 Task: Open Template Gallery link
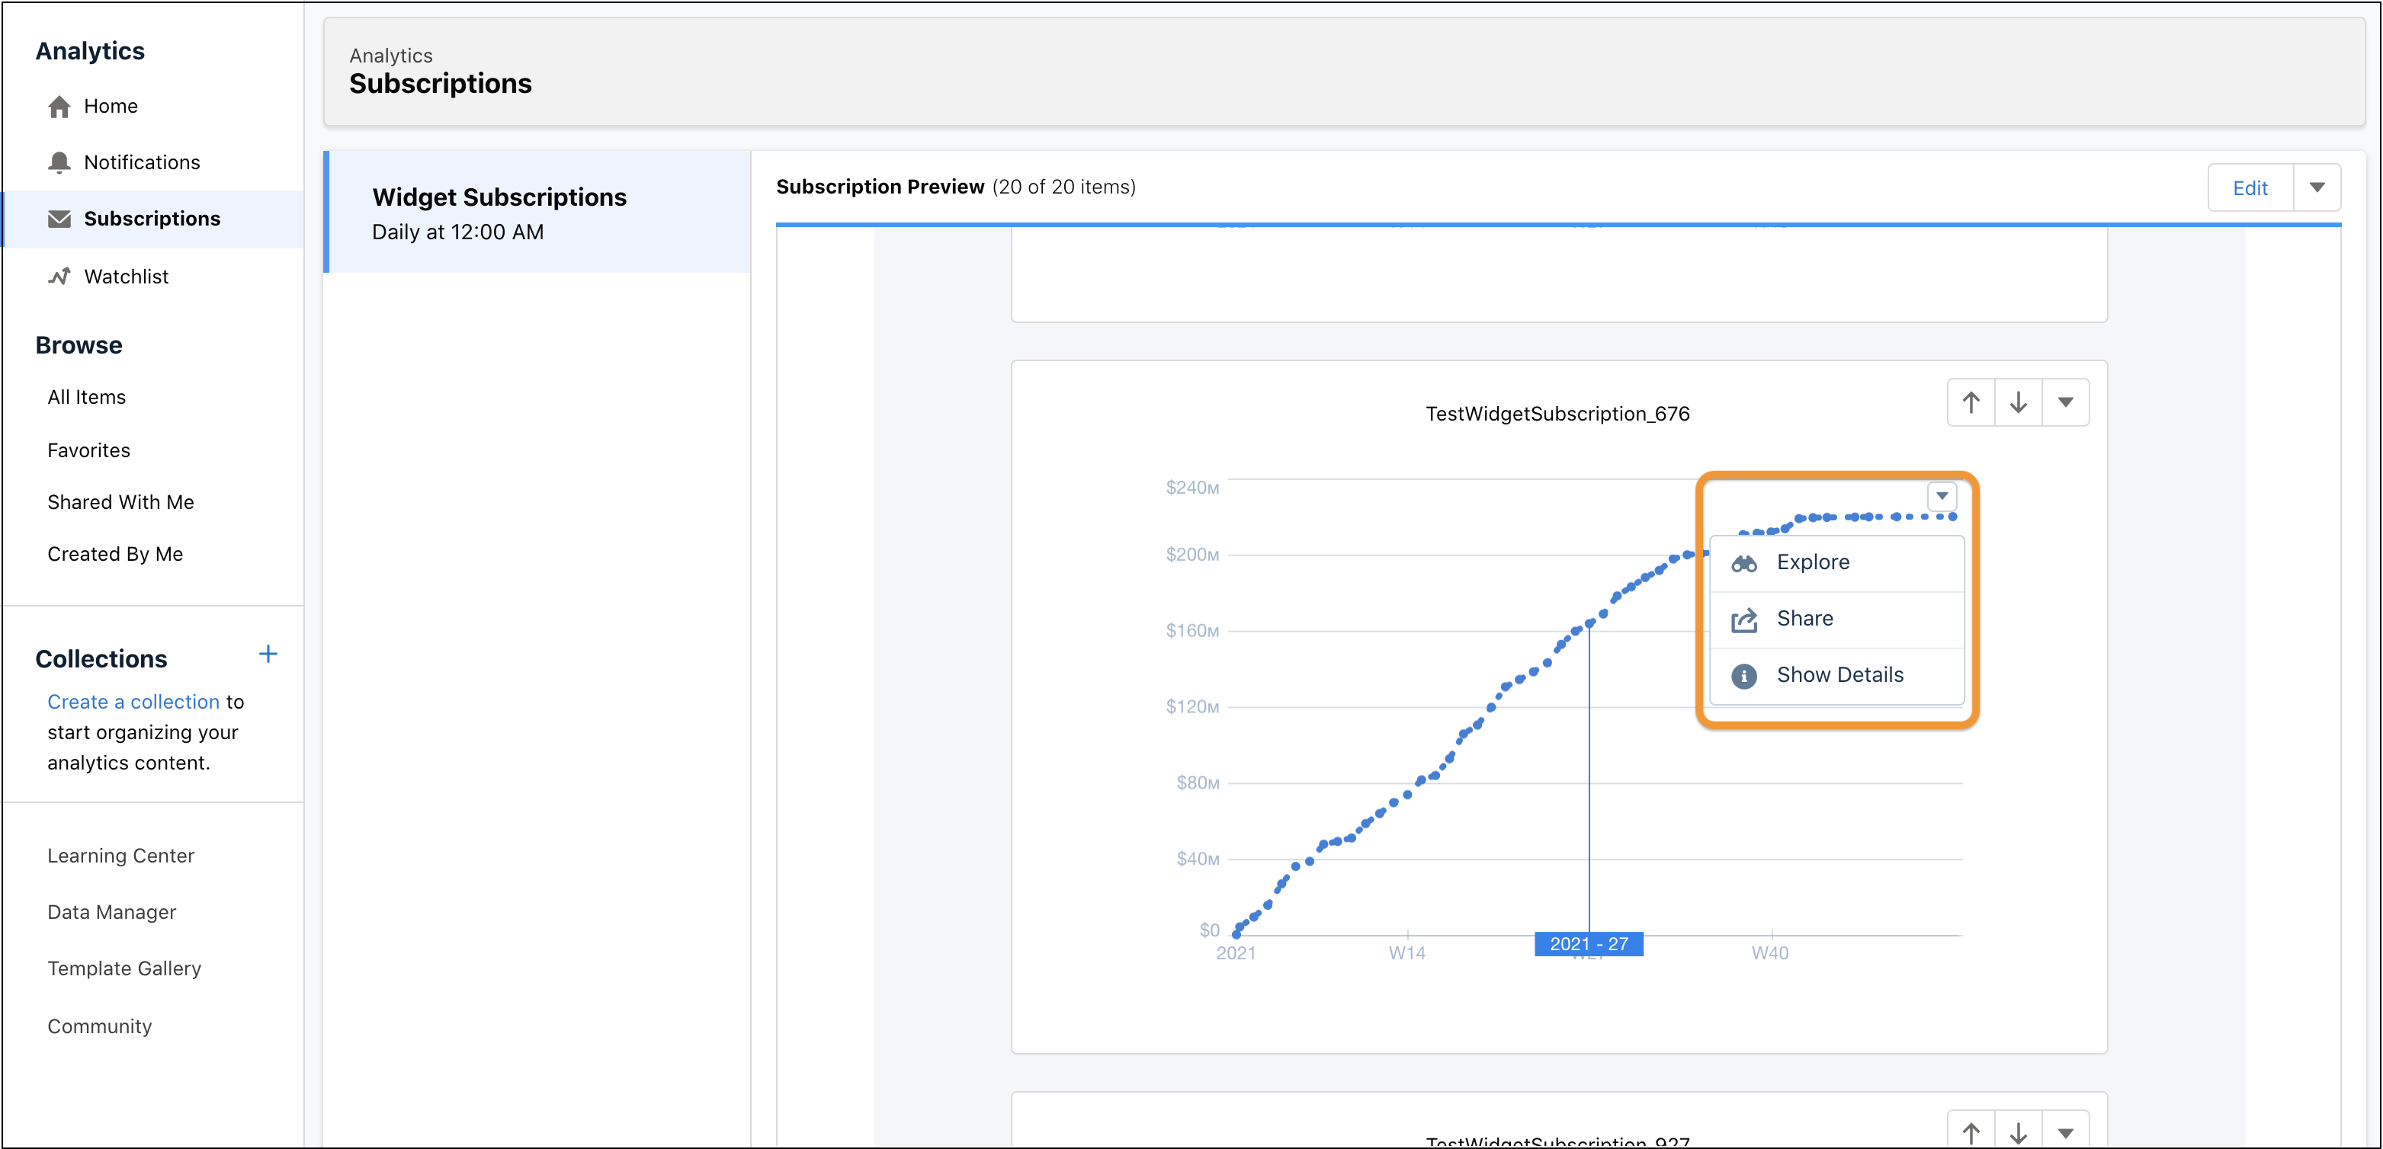[125, 968]
